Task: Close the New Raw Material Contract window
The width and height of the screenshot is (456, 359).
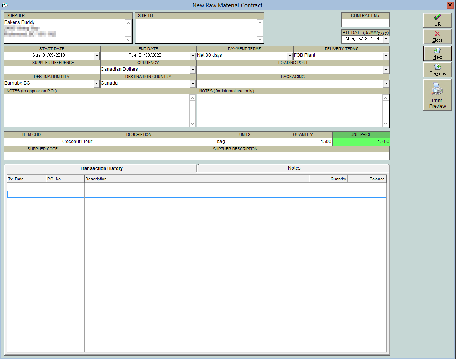Action: pos(449,5)
